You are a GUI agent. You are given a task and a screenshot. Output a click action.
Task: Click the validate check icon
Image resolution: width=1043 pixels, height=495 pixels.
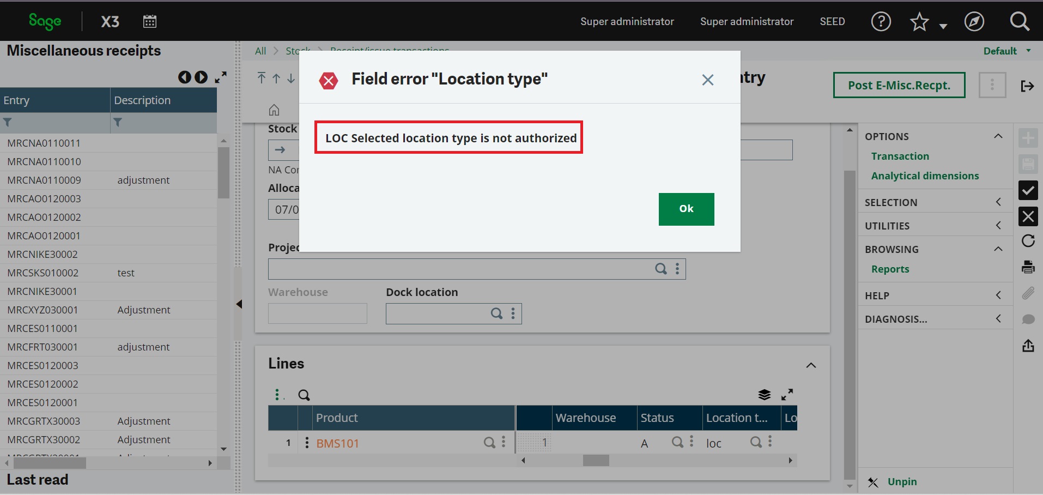click(x=1029, y=190)
